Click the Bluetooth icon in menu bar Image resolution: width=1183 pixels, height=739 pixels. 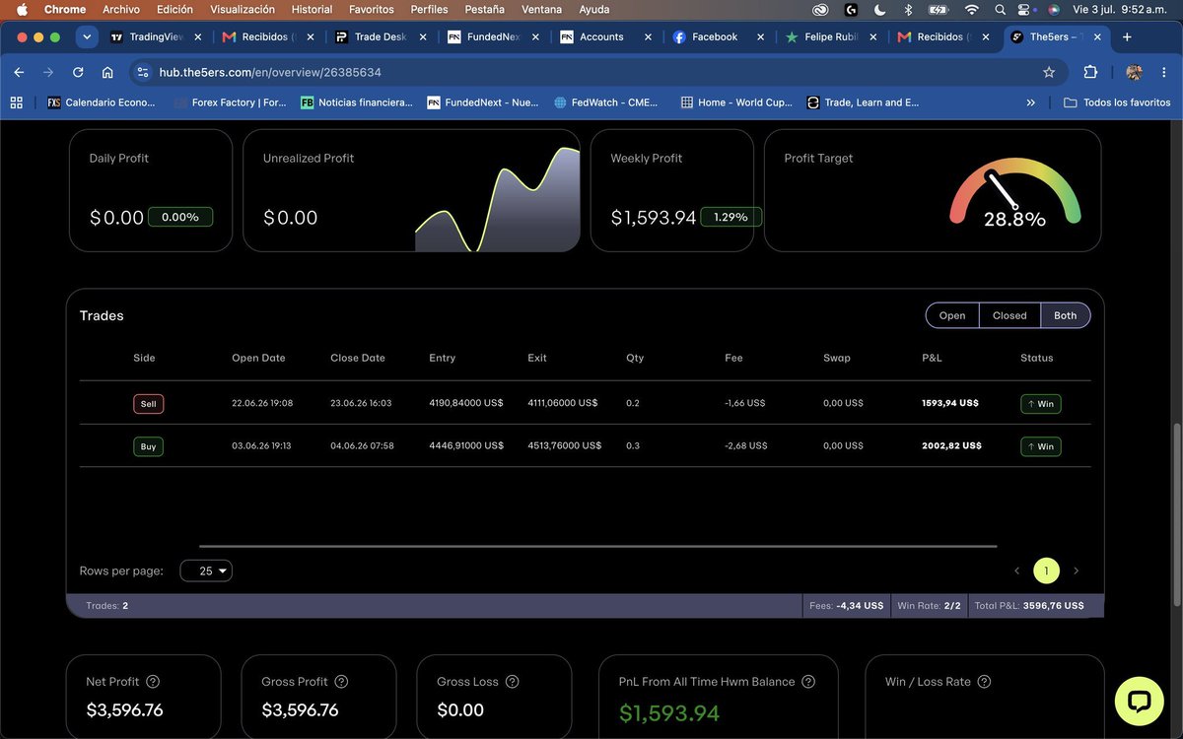[x=908, y=9]
